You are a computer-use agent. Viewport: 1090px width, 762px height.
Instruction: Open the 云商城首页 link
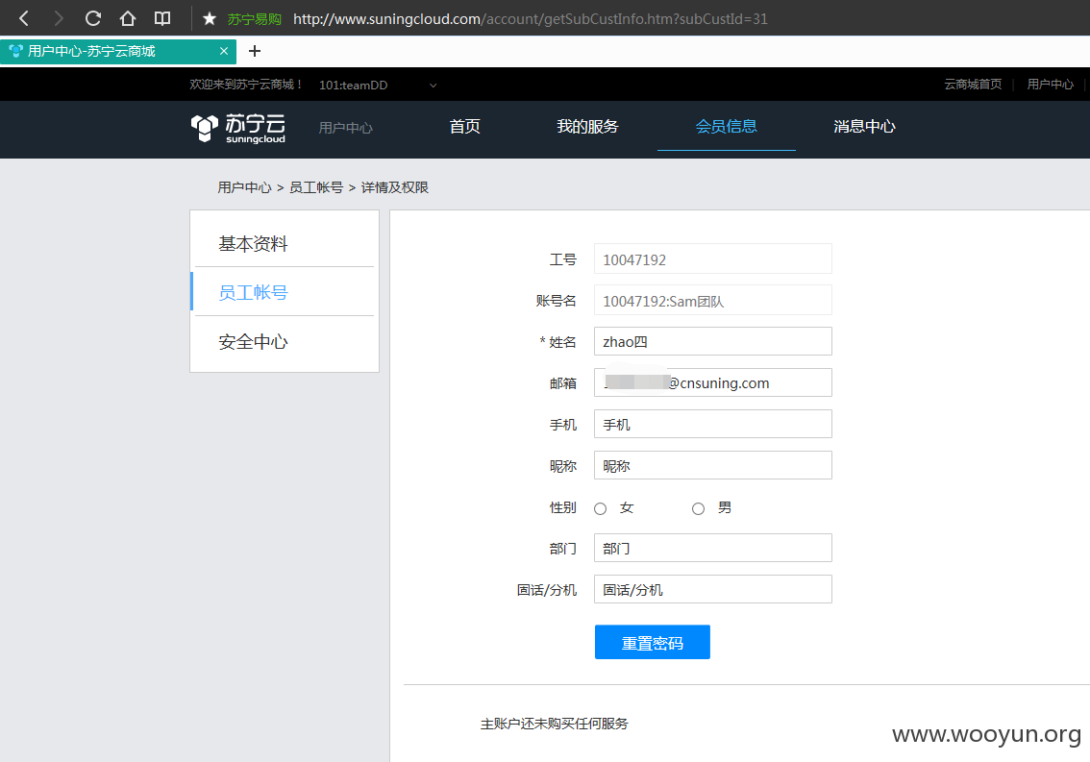click(973, 85)
